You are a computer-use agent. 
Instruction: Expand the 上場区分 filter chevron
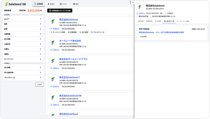tap(40, 44)
